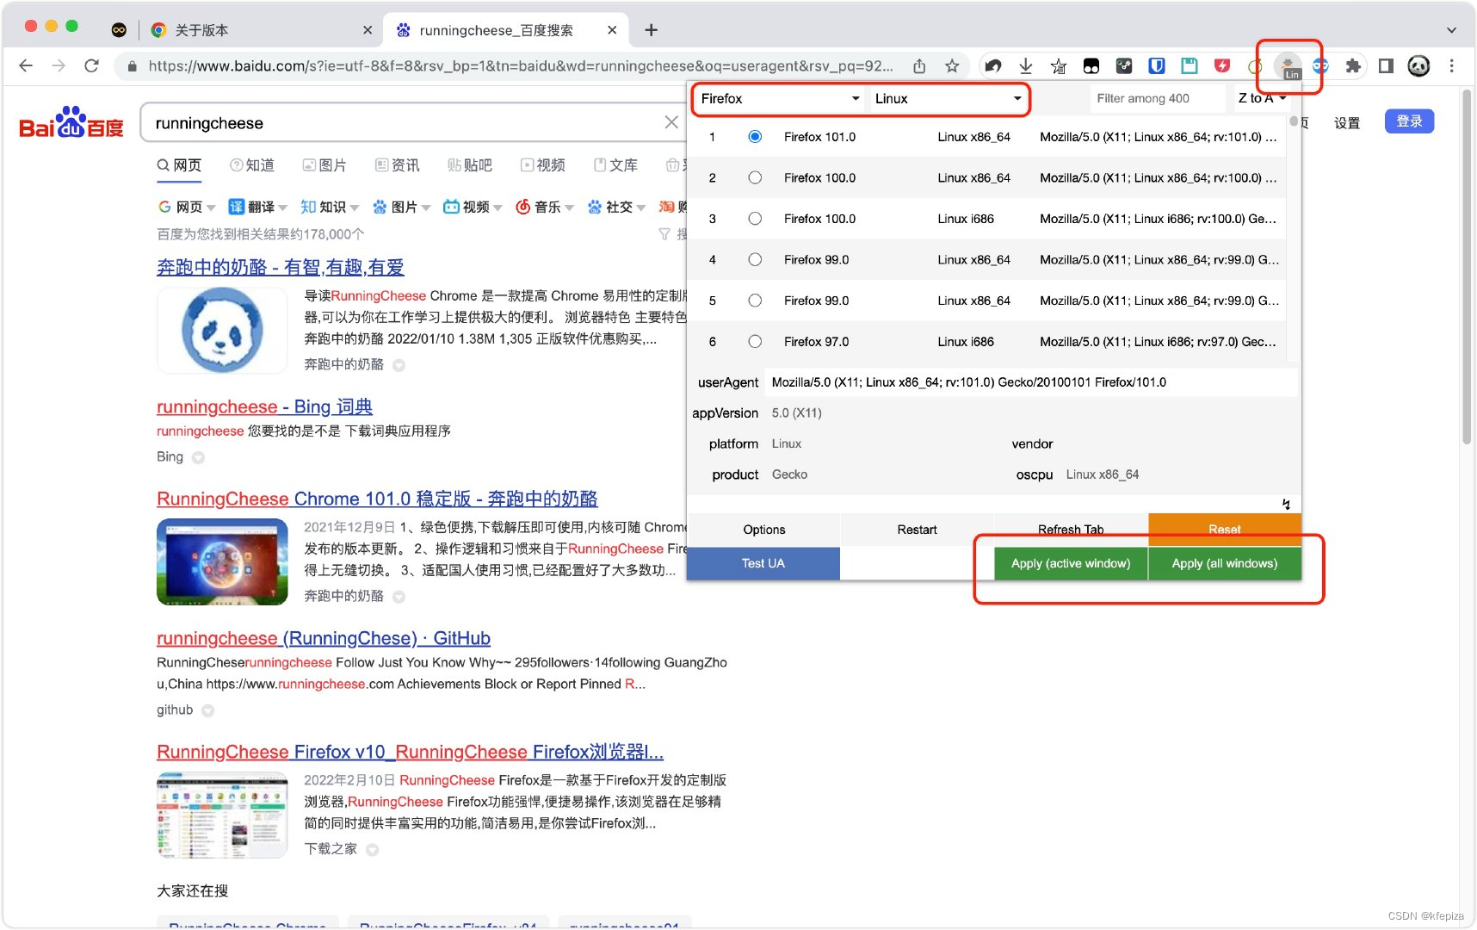The width and height of the screenshot is (1477, 930).
Task: Click the undo-arrow extension icon
Action: [x=993, y=65]
